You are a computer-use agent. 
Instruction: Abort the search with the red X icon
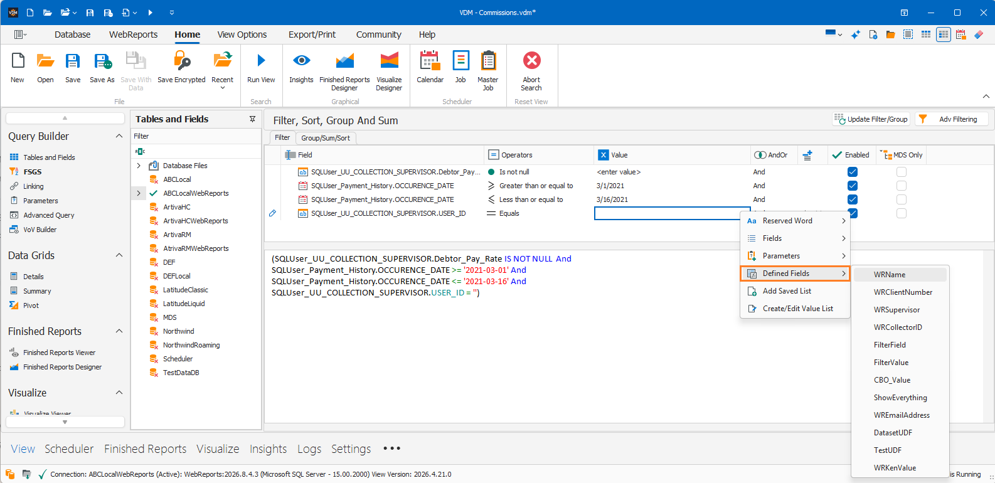pos(531,60)
